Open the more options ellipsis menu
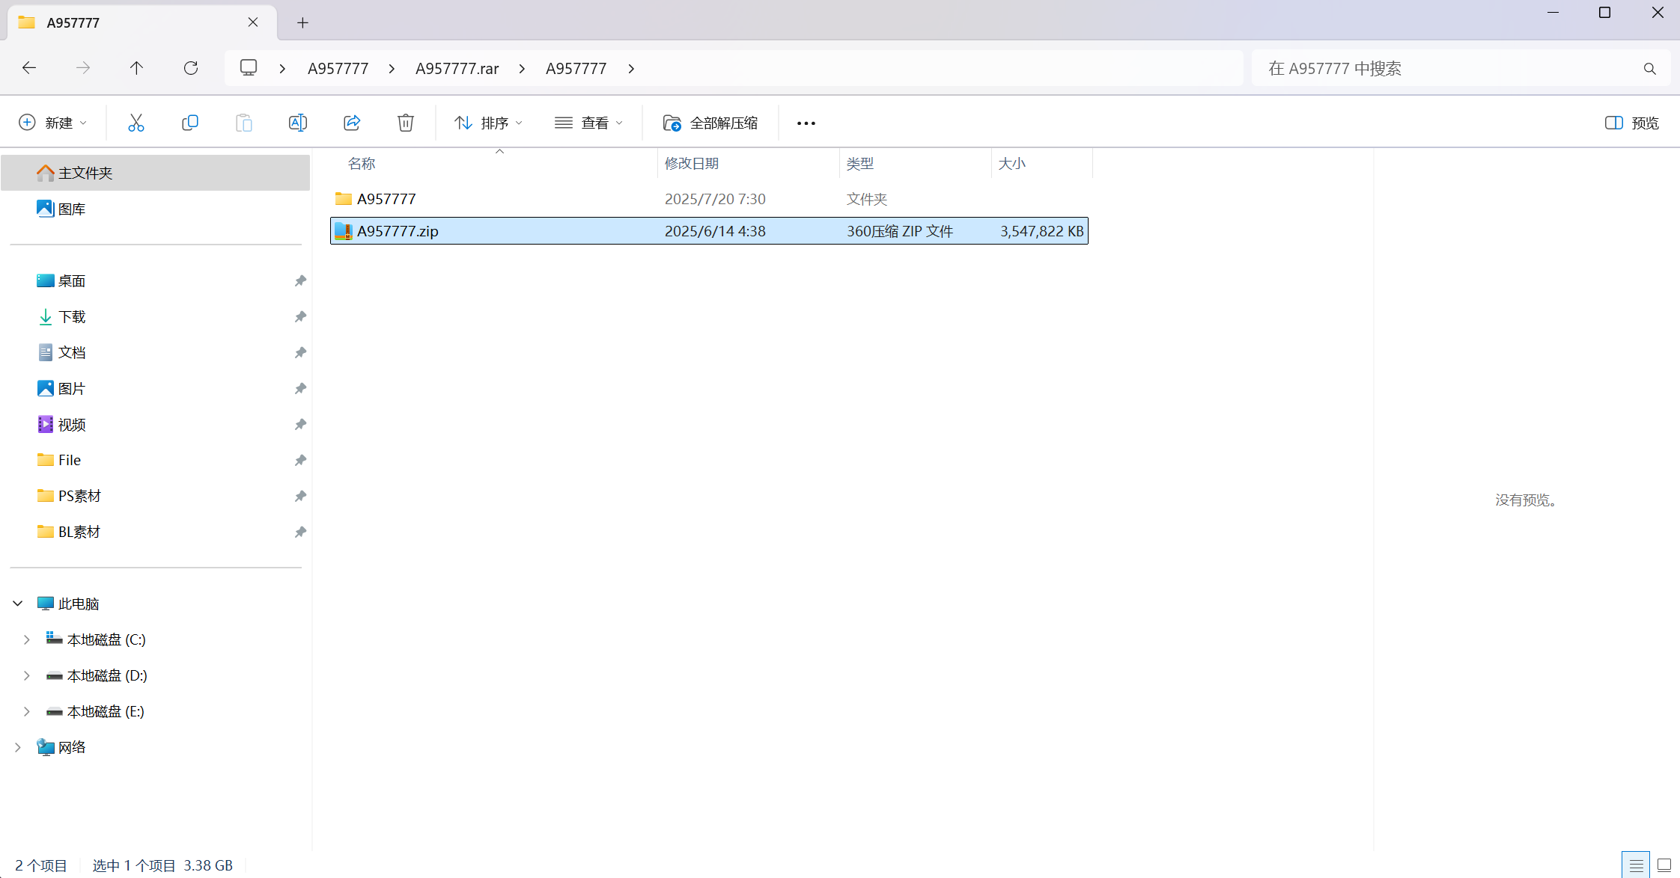Screen dimensions: 1680x878 (806, 123)
